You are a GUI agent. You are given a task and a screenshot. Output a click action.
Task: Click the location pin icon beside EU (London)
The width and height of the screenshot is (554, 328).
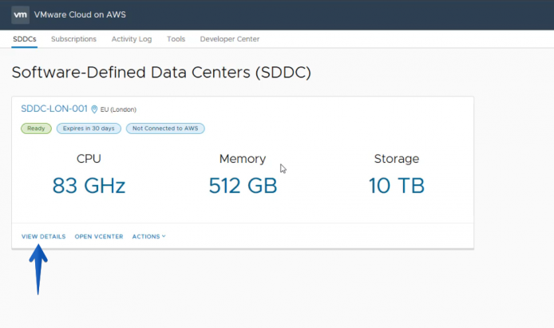click(x=94, y=109)
